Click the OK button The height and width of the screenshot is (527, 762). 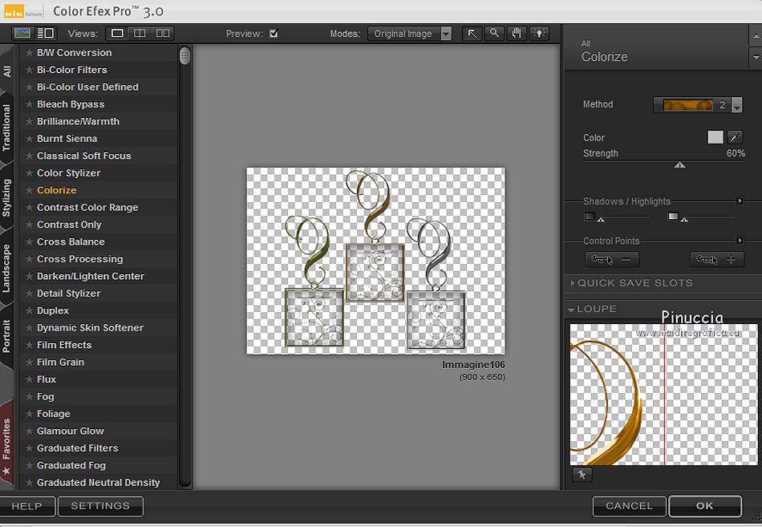pos(704,505)
